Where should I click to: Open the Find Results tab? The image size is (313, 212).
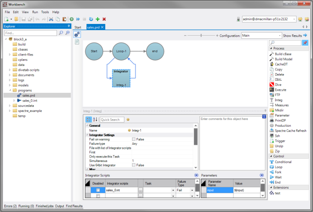pyautogui.click(x=74, y=206)
